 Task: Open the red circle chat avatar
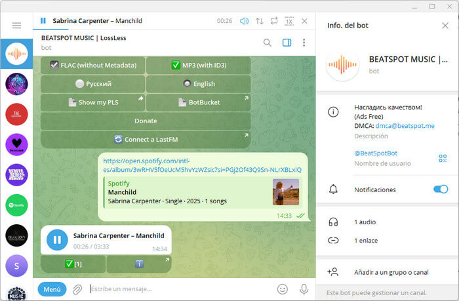pyautogui.click(x=16, y=115)
